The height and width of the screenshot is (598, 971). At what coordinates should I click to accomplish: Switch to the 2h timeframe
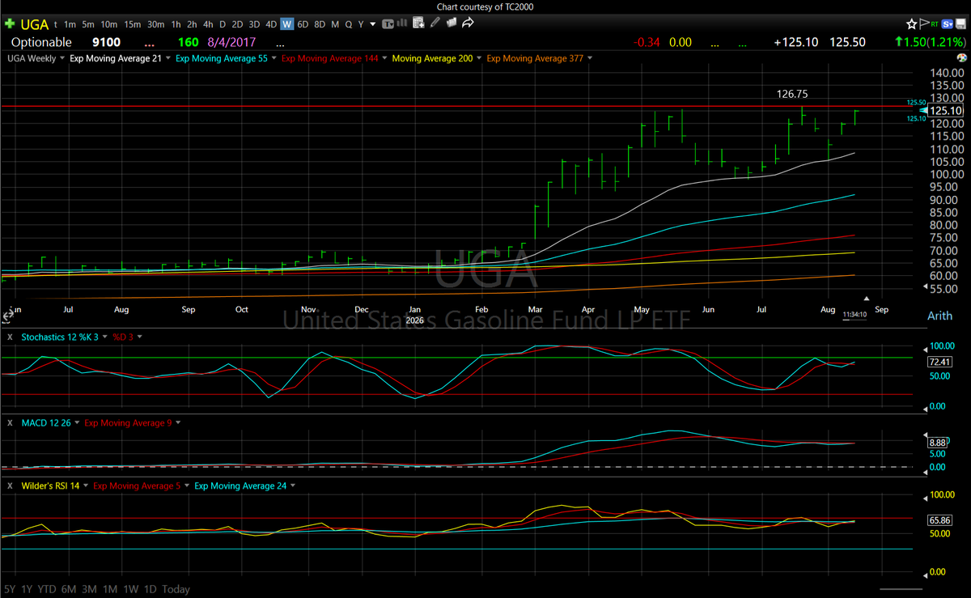[x=192, y=24]
